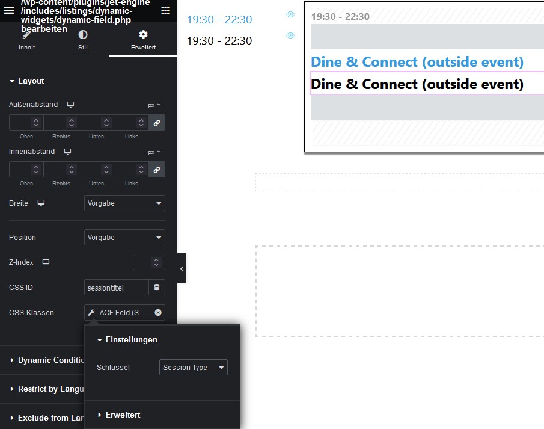
Task: Click the dynamic tags icon beside CSS ID
Action: click(157, 288)
